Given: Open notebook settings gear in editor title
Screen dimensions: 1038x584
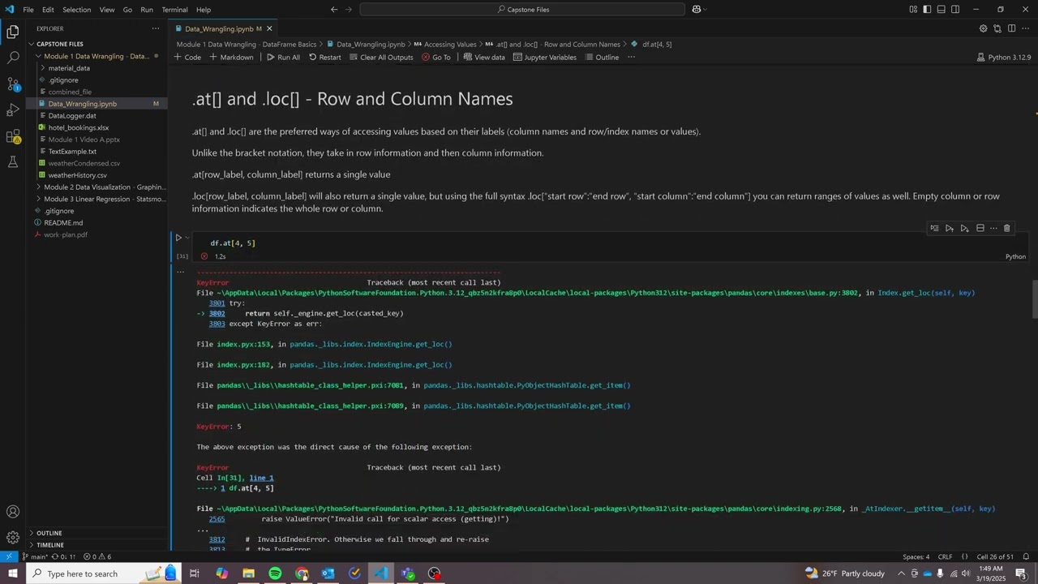Looking at the screenshot, I should (983, 28).
